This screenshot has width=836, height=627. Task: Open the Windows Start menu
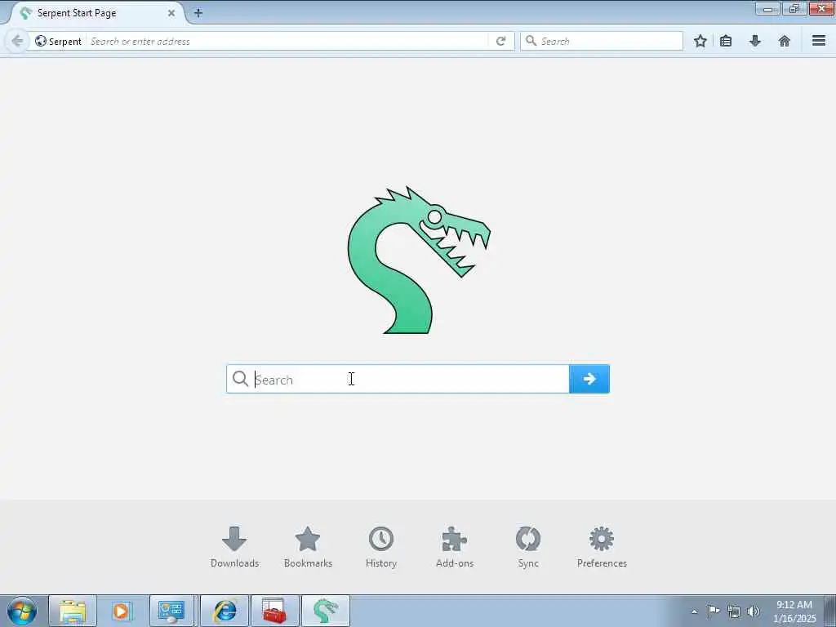[x=22, y=611]
